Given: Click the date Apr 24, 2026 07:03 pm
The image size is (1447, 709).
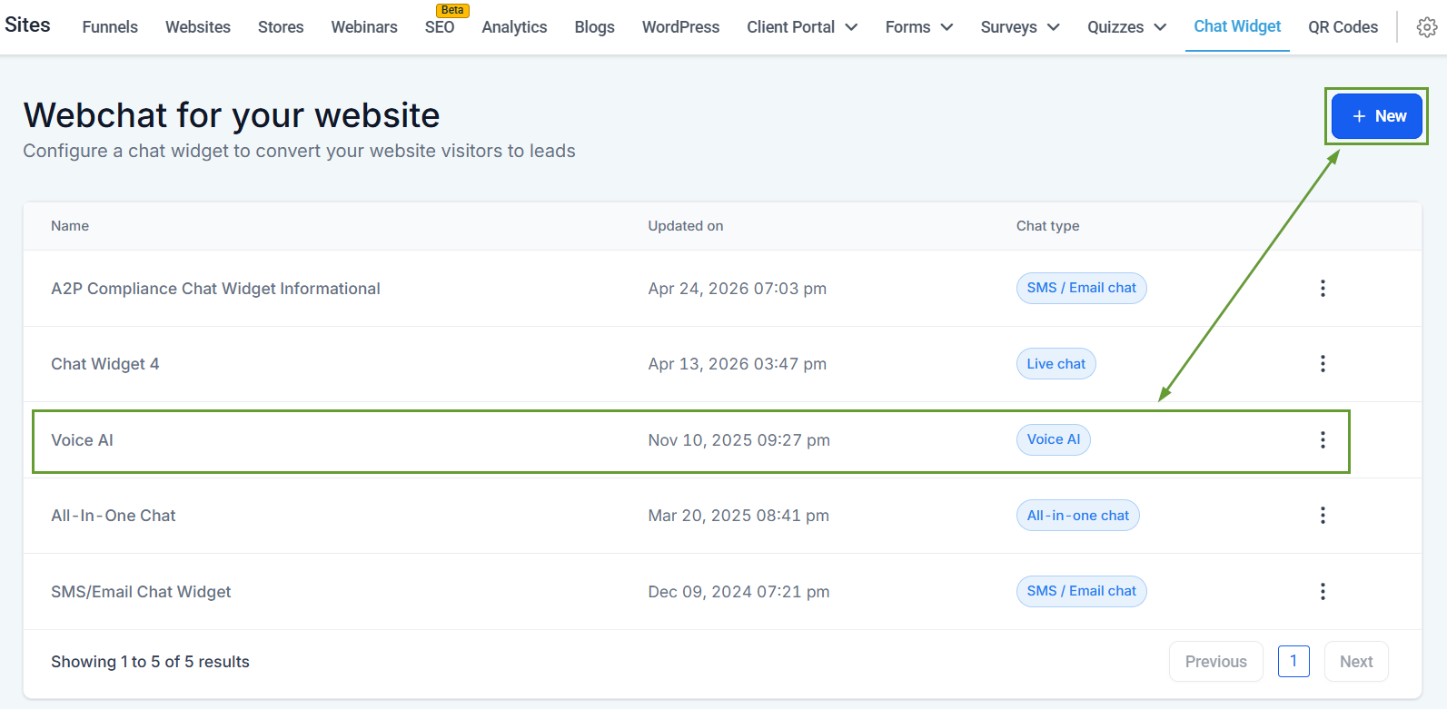Looking at the screenshot, I should [x=737, y=289].
